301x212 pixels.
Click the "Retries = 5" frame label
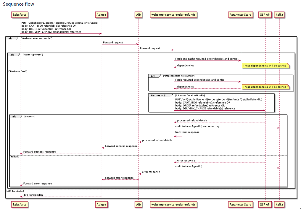click(x=158, y=95)
